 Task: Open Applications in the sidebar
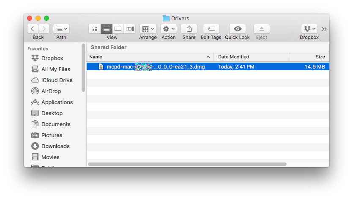57,102
